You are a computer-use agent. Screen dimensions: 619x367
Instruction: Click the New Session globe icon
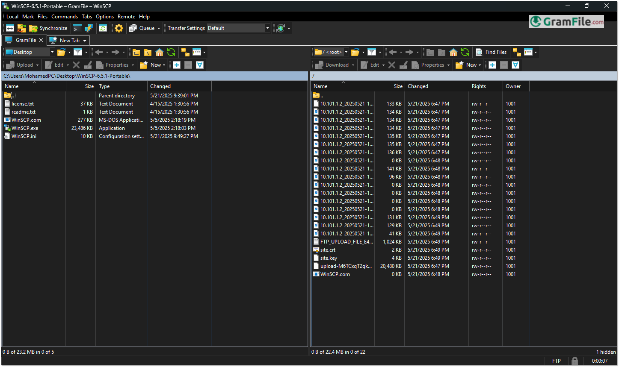pos(281,28)
